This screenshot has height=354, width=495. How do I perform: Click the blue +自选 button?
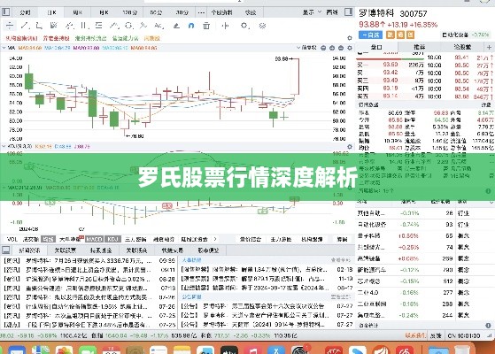pos(371,35)
